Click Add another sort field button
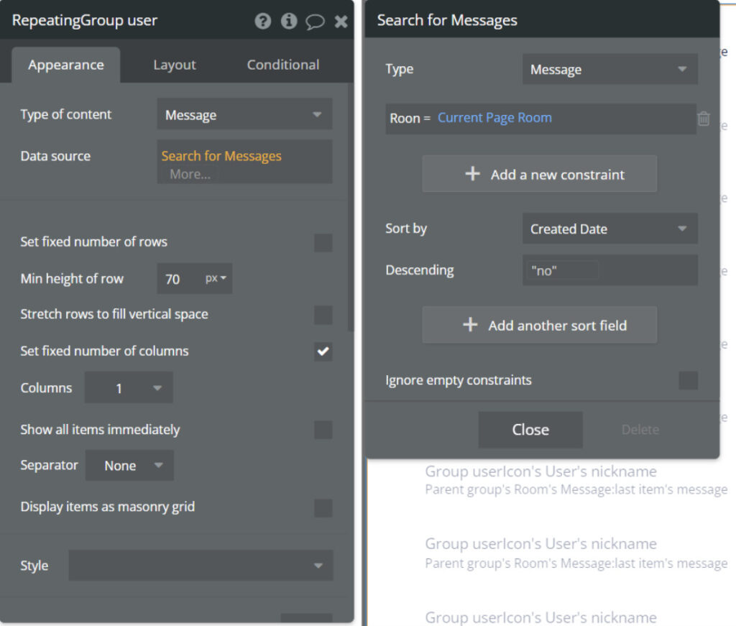The width and height of the screenshot is (736, 626). 539,326
